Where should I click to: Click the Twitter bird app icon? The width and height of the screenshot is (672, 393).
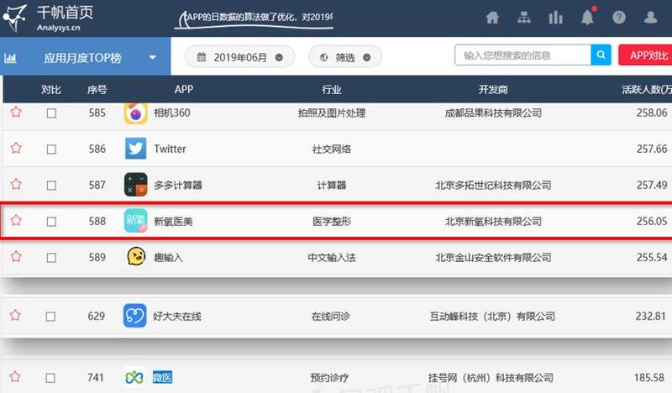tap(135, 149)
